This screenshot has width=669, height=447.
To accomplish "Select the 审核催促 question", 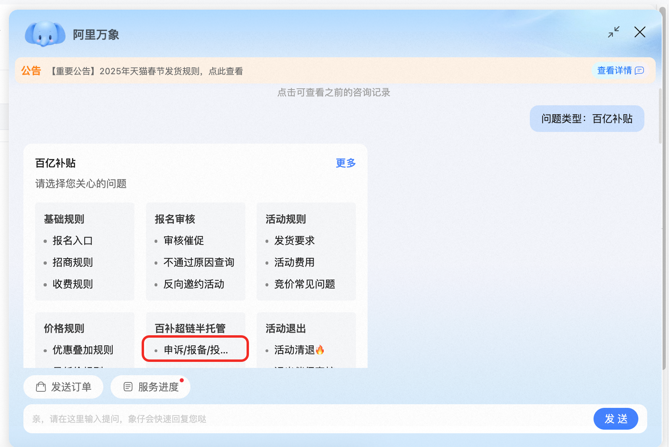I will (x=184, y=241).
